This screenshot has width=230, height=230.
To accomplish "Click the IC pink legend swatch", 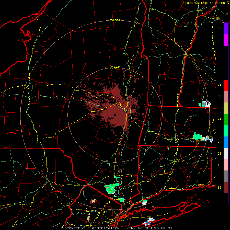I will [x=226, y=165].
